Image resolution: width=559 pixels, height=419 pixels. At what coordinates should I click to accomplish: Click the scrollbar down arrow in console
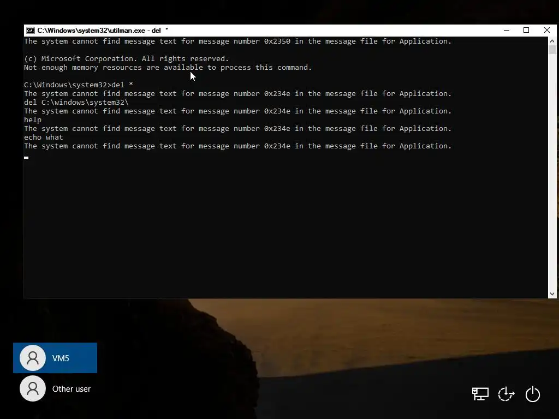552,294
